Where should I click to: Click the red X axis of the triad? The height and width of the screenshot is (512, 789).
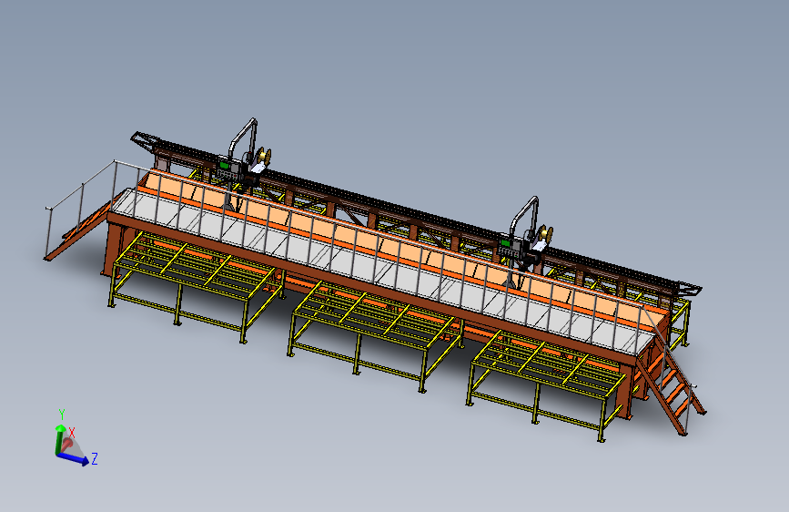(67, 444)
